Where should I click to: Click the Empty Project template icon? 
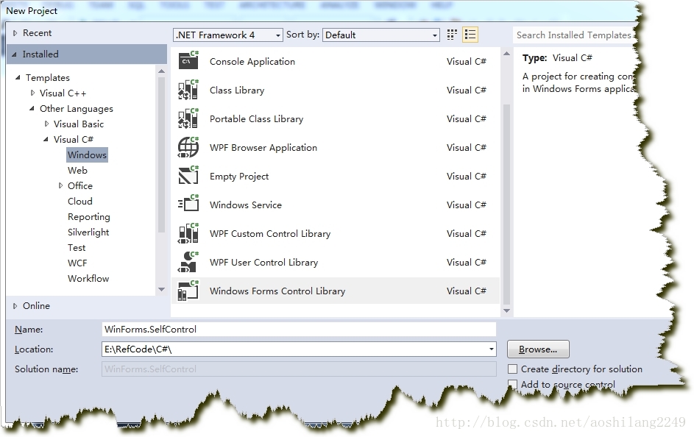tap(188, 176)
